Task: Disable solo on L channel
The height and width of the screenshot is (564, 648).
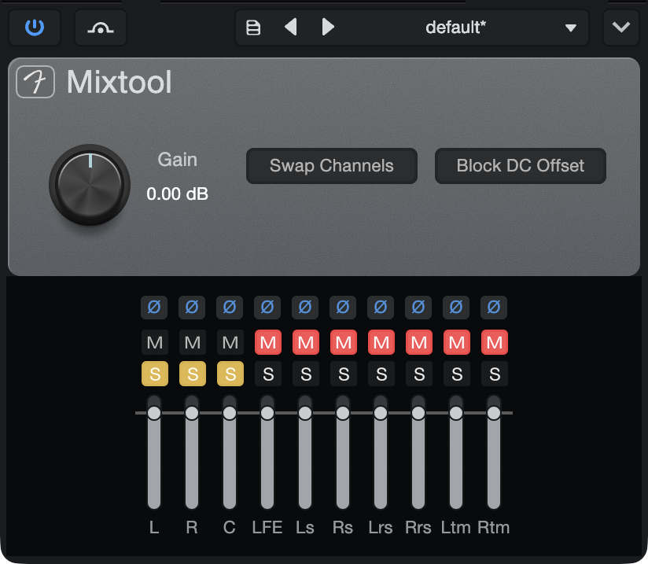Action: coord(155,374)
